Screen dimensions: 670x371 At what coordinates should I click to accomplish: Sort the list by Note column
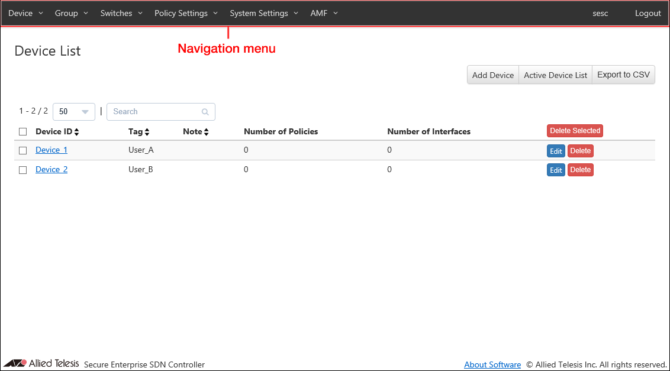click(206, 132)
